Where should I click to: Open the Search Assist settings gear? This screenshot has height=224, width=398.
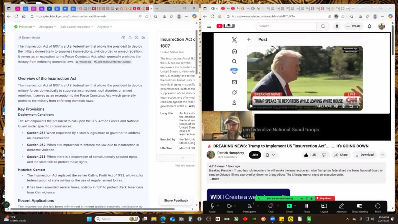point(143,37)
